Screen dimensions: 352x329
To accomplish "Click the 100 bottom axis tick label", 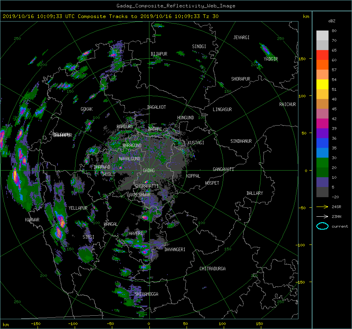I will point(222,324).
